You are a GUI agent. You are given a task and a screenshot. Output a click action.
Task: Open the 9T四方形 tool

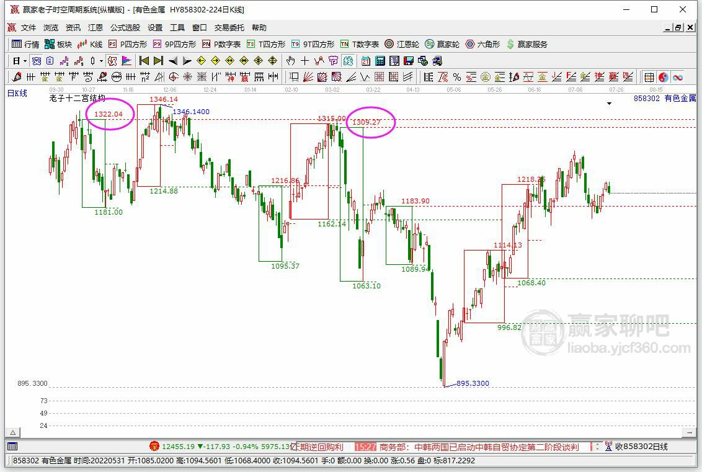[x=313, y=44]
